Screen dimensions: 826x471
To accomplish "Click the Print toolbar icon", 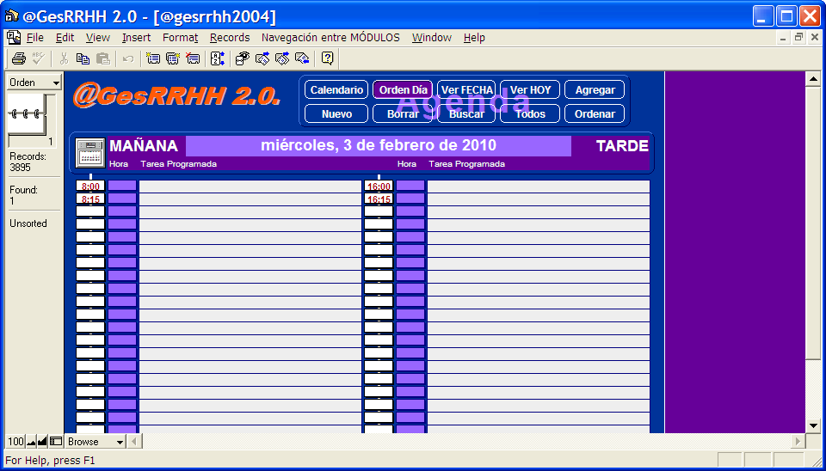I will 19,58.
